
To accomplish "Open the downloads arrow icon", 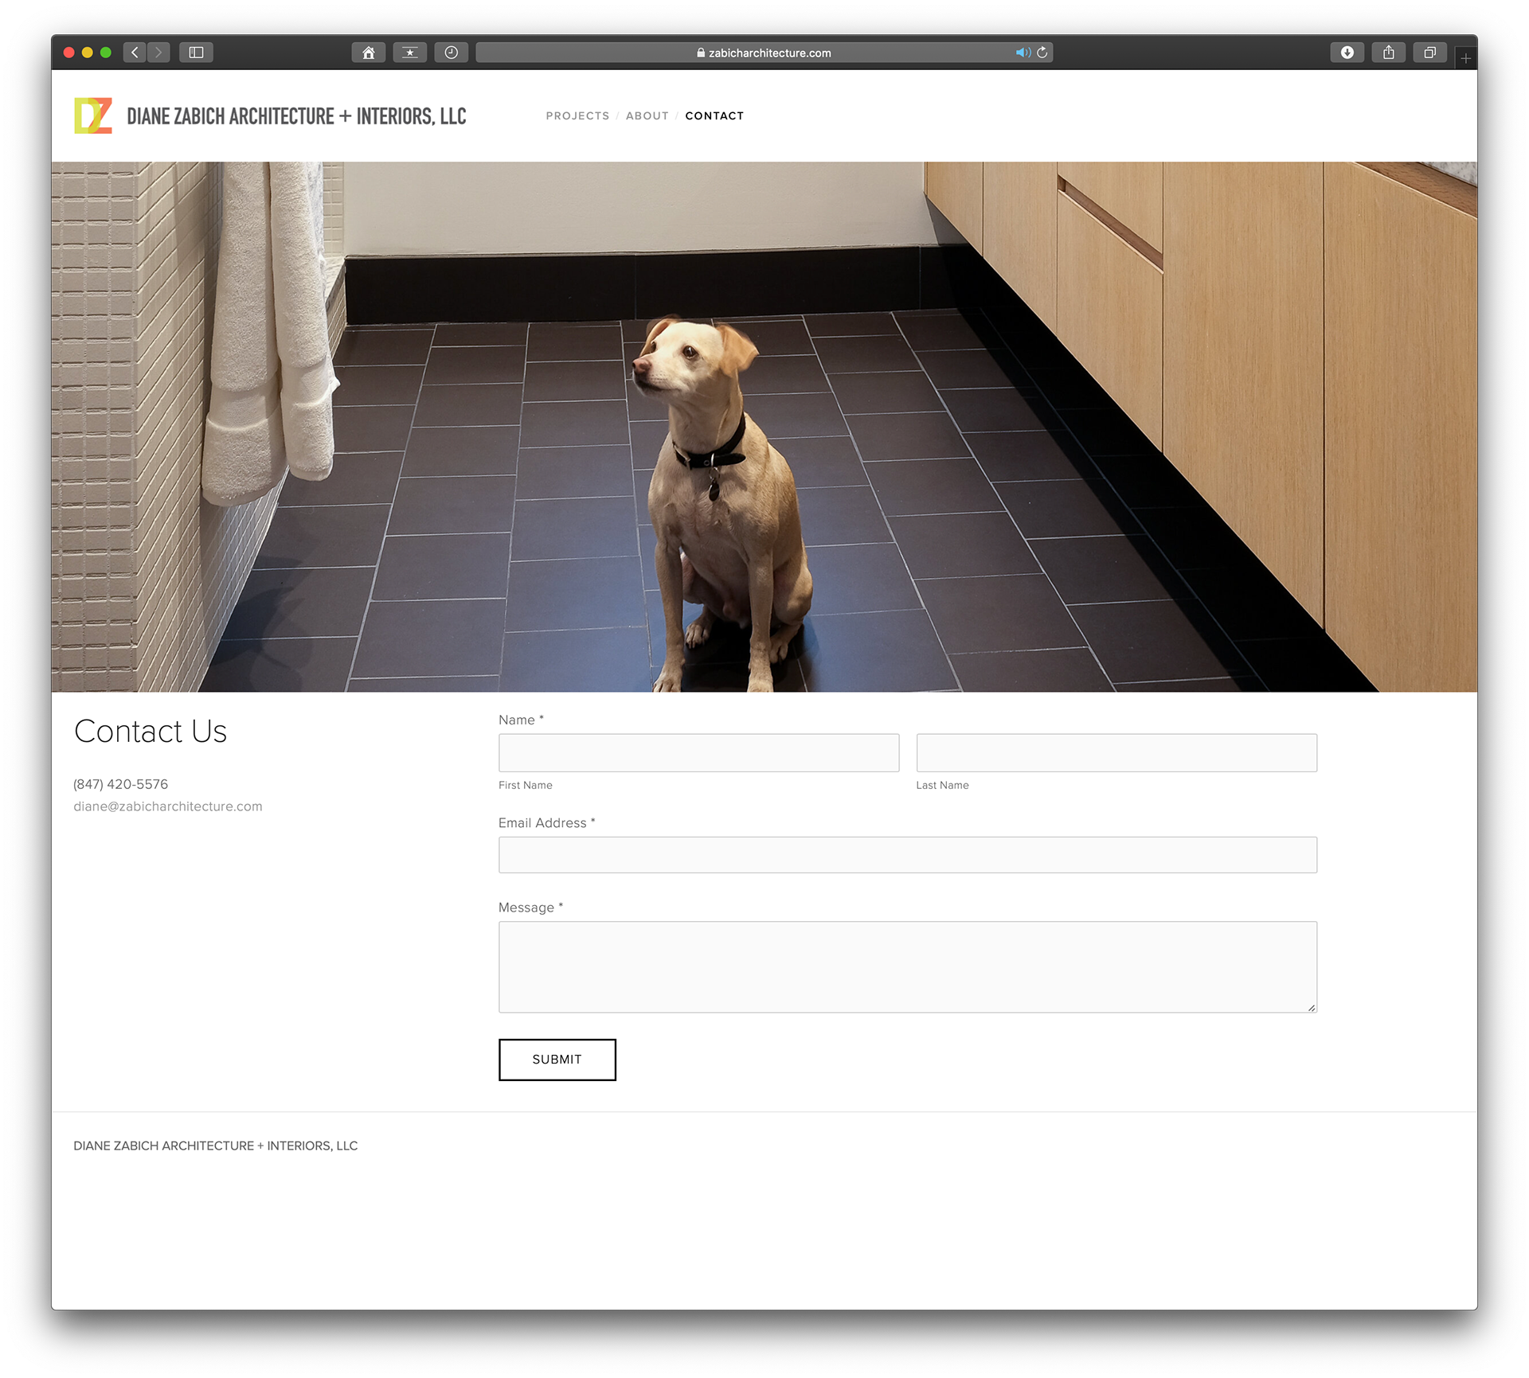I will click(1347, 53).
